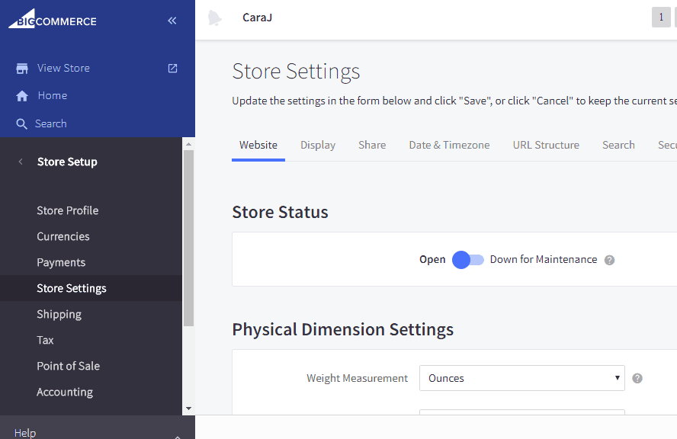Click help icon next to Down for Maintenance
This screenshot has width=677, height=439.
(x=609, y=260)
